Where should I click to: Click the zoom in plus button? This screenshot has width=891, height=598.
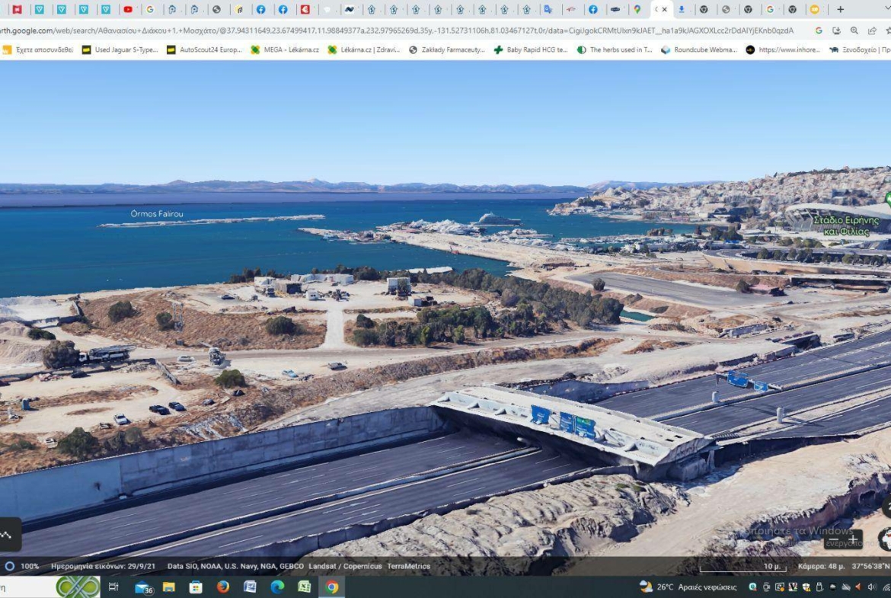[x=854, y=540]
